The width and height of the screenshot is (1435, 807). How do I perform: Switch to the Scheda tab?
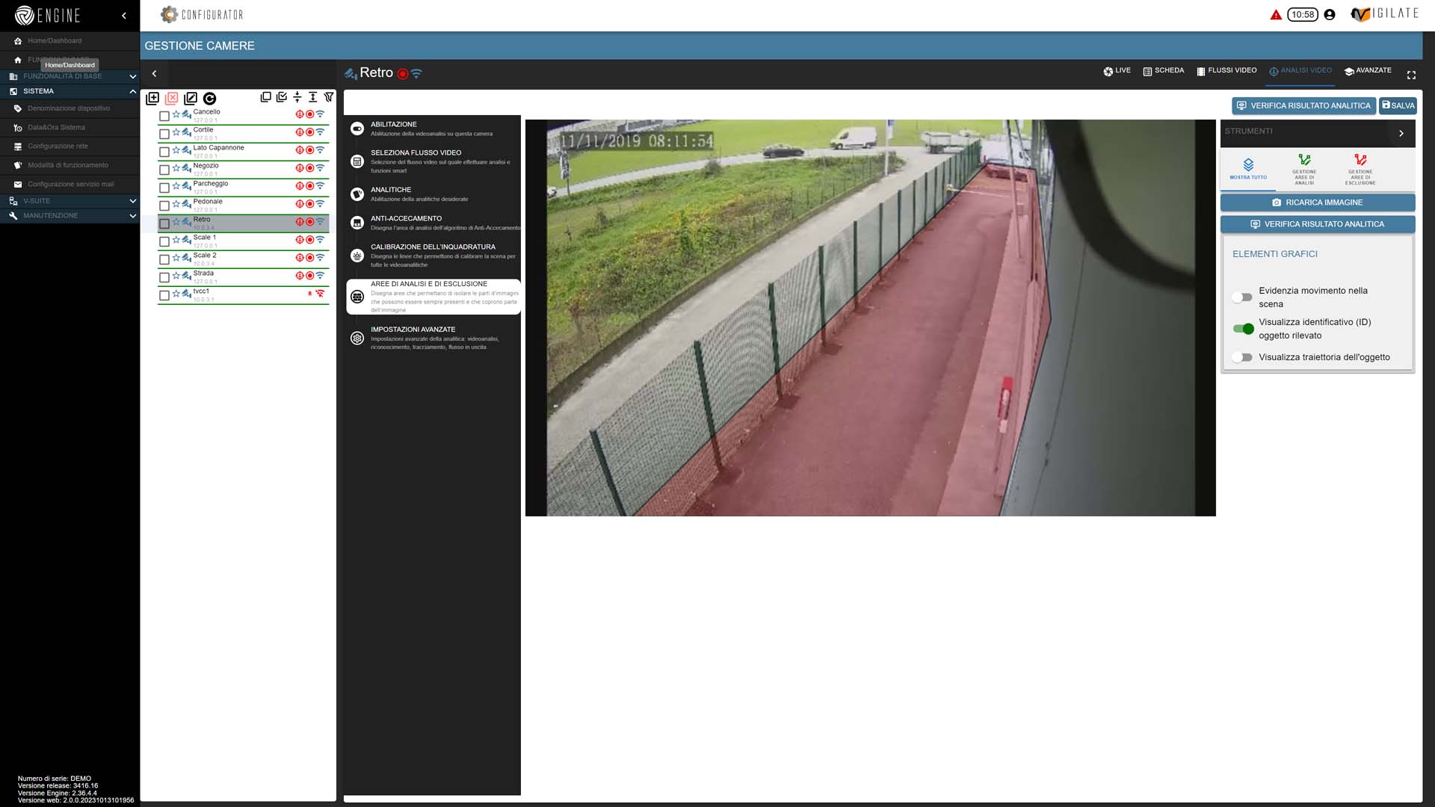point(1163,70)
